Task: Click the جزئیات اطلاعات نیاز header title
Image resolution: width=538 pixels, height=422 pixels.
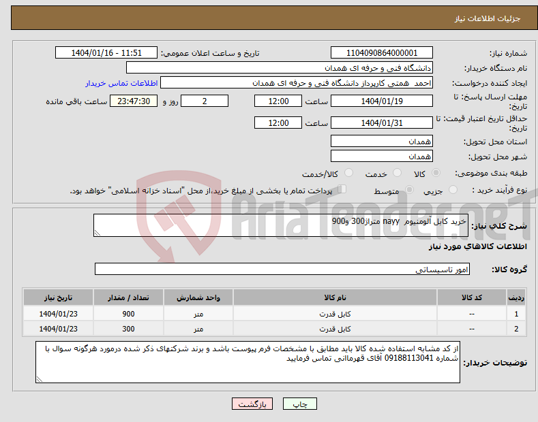Action: tap(488, 18)
